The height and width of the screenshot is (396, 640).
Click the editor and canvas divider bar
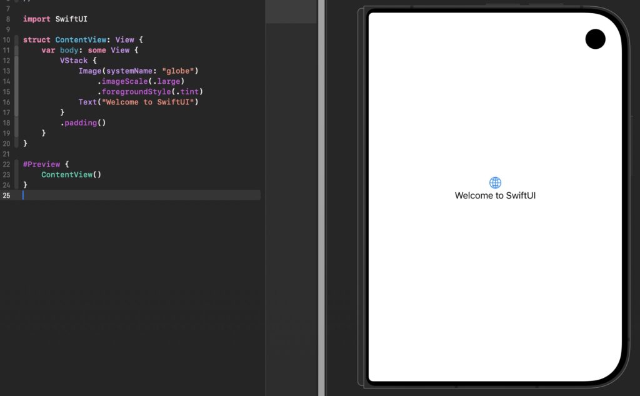(x=322, y=198)
